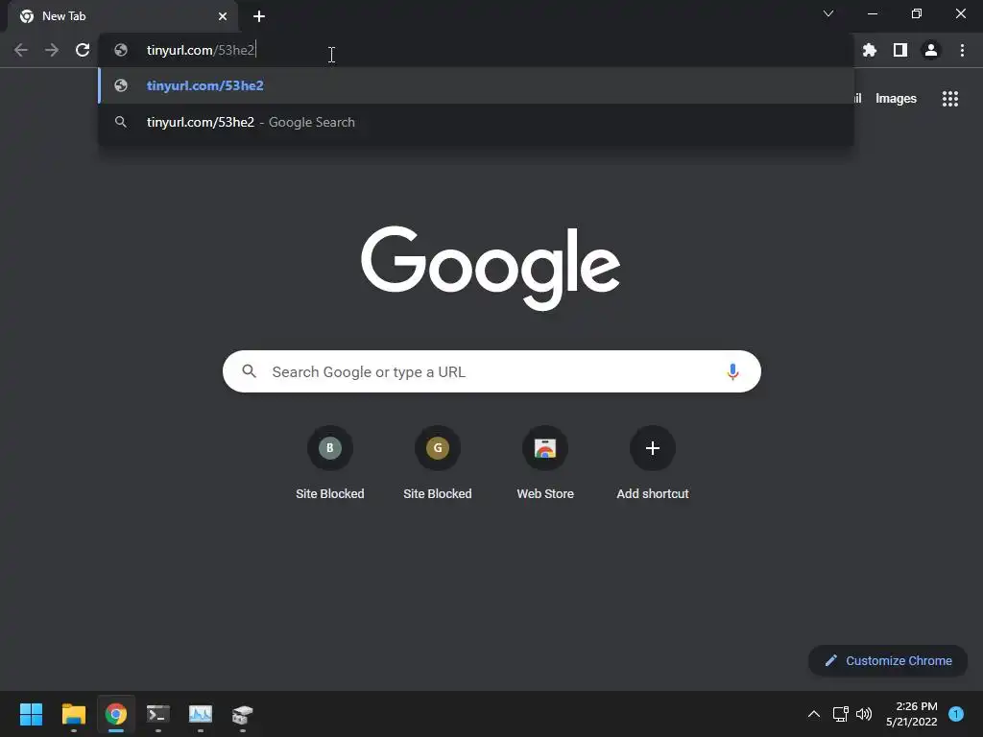The width and height of the screenshot is (983, 737).
Task: Click Chrome icon in taskbar
Action: pos(116,714)
